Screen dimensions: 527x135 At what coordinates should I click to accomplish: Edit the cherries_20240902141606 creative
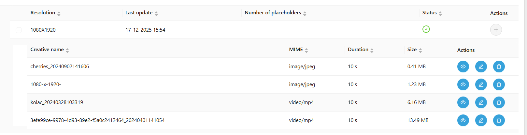coord(481,67)
